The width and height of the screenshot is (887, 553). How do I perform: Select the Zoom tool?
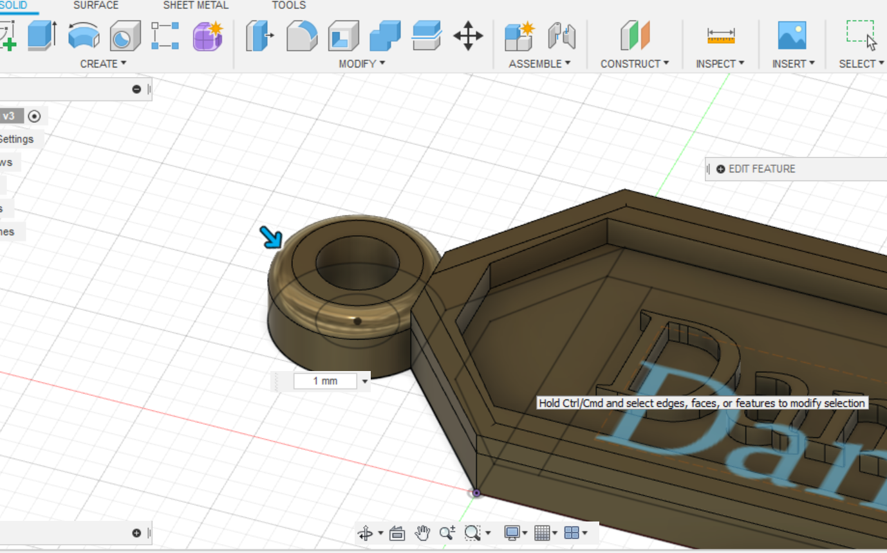(447, 533)
